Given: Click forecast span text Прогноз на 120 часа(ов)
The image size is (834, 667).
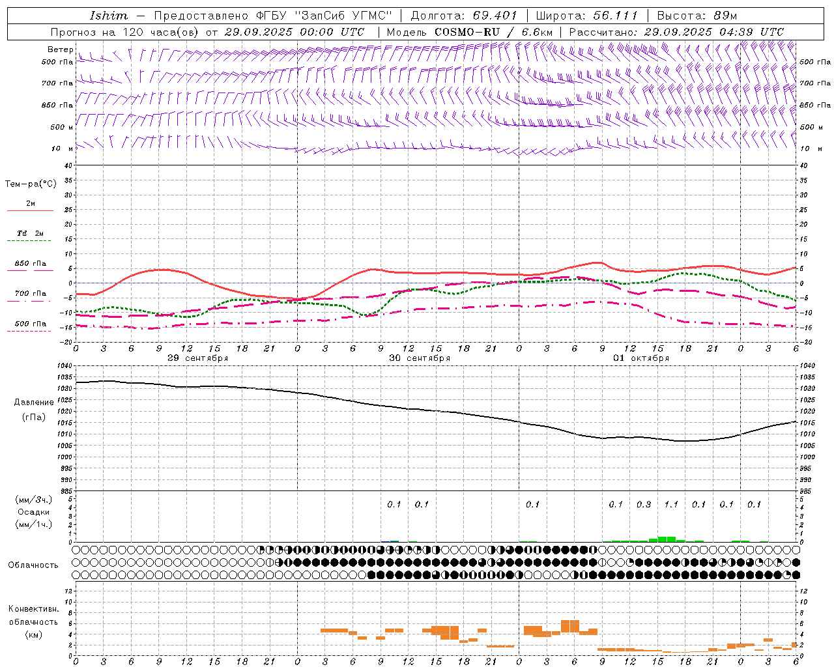Looking at the screenshot, I should click(126, 32).
